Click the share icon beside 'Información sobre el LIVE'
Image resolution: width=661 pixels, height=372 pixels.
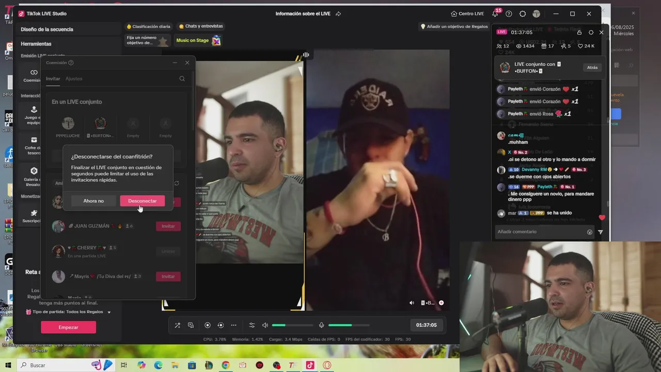pos(338,14)
